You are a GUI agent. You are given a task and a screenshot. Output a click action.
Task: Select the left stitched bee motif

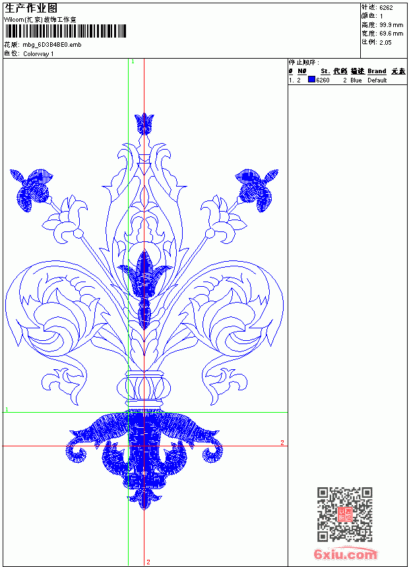(31, 190)
